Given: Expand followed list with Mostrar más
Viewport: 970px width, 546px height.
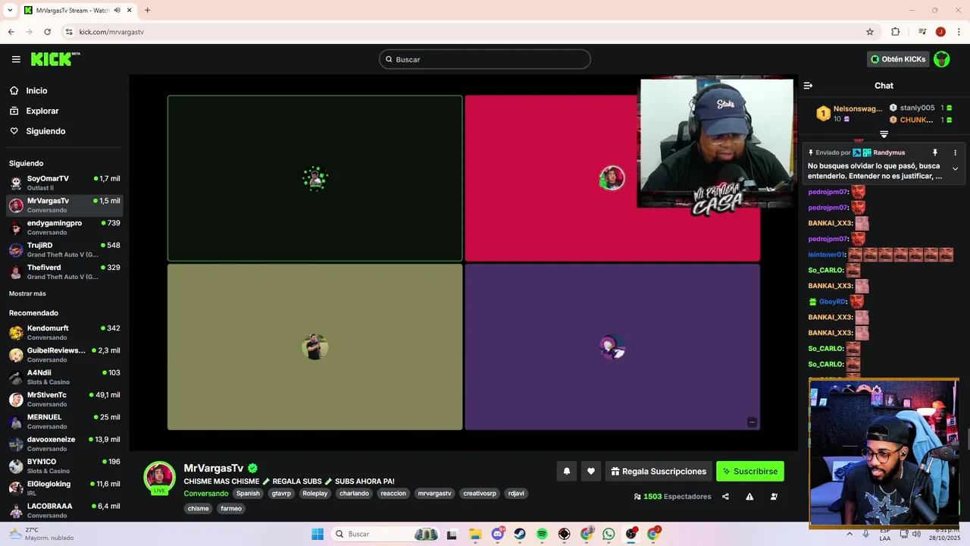Looking at the screenshot, I should tap(27, 293).
